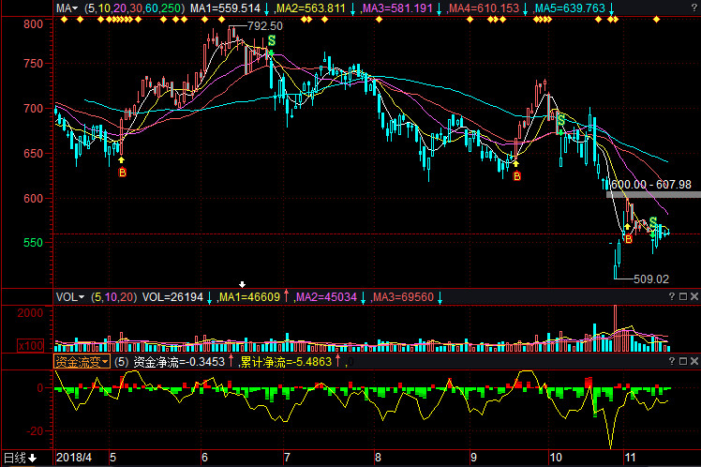Open the 日线 period selector
Screen dimensions: 701x467
20,458
